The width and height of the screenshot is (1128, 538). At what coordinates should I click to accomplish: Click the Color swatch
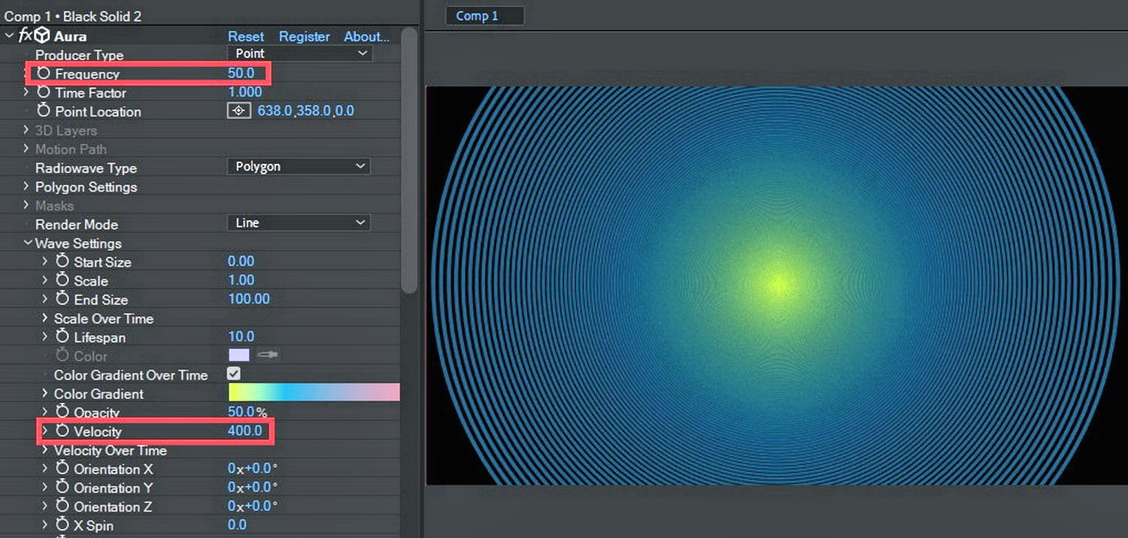238,355
